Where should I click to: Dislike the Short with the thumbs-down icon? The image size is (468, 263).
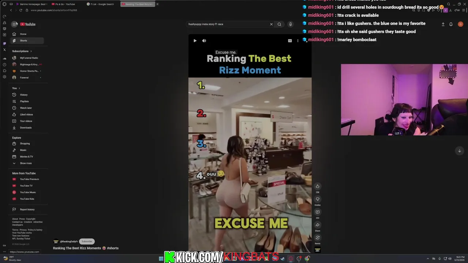pyautogui.click(x=317, y=199)
